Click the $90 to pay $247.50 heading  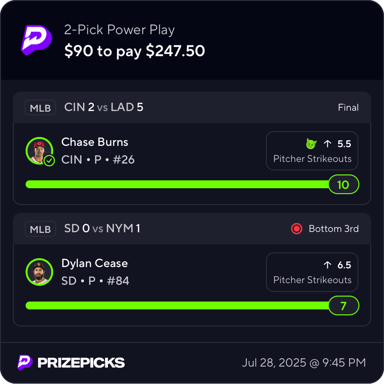click(135, 51)
